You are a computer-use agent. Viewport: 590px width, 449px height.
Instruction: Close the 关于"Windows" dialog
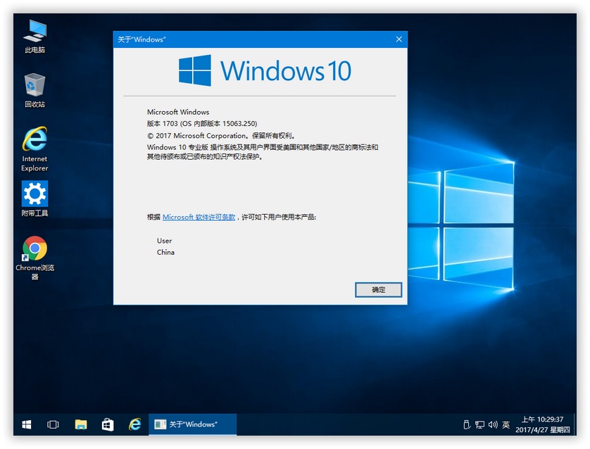399,39
